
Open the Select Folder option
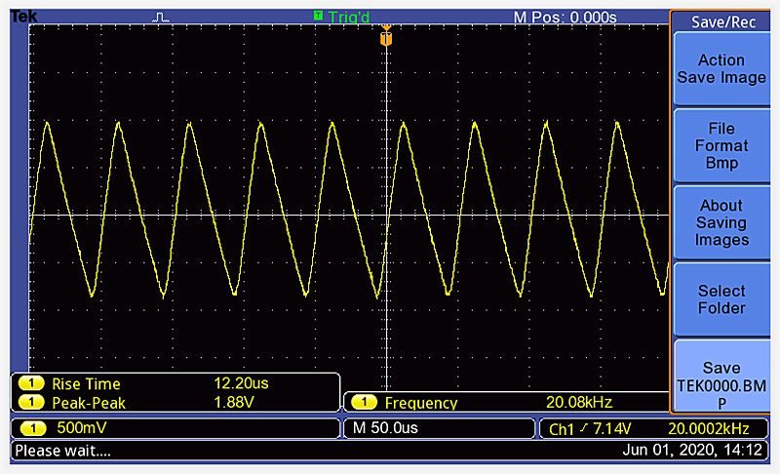[x=721, y=299]
